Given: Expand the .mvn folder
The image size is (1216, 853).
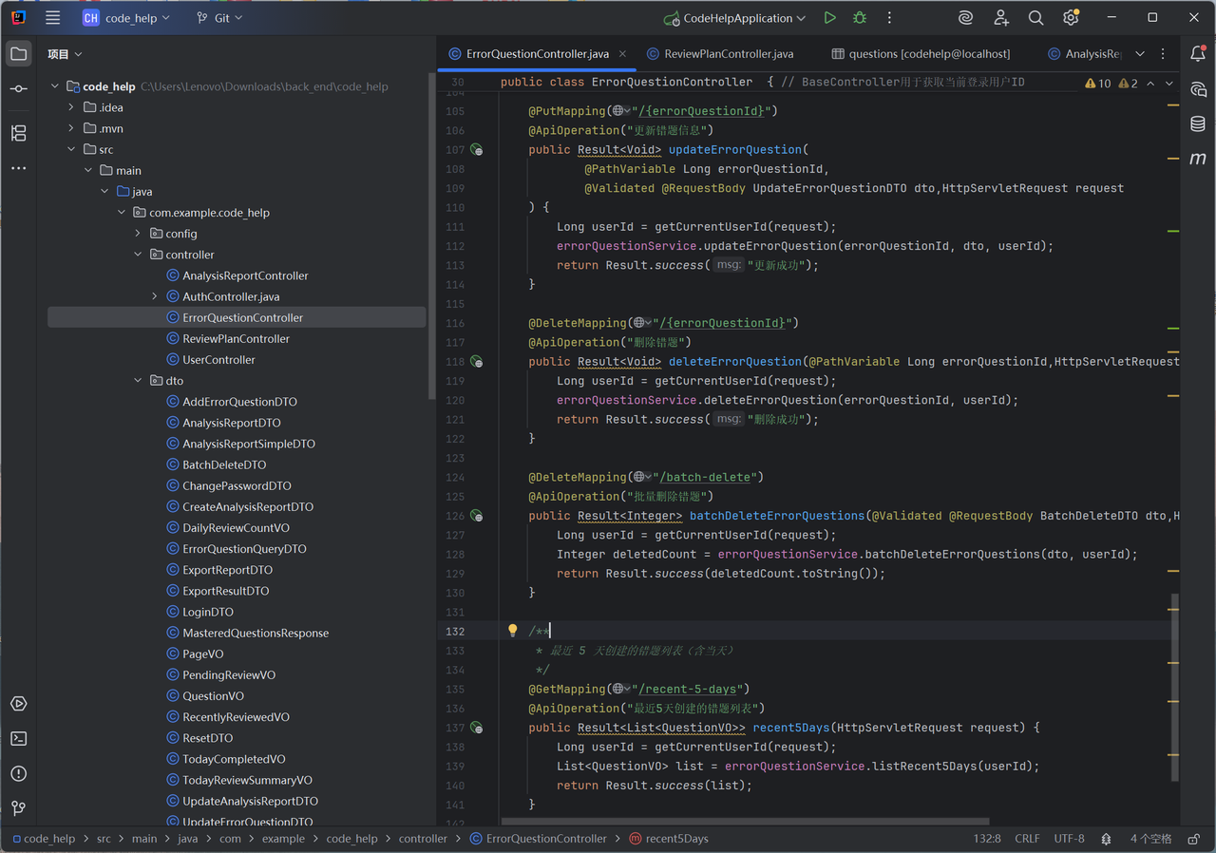Looking at the screenshot, I should pyautogui.click(x=71, y=128).
